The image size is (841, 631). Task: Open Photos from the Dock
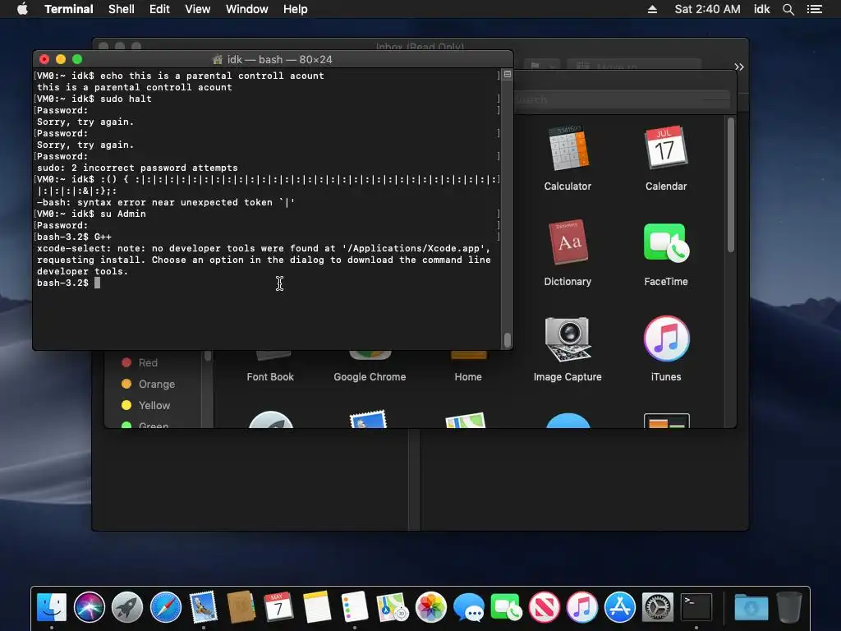[430, 607]
